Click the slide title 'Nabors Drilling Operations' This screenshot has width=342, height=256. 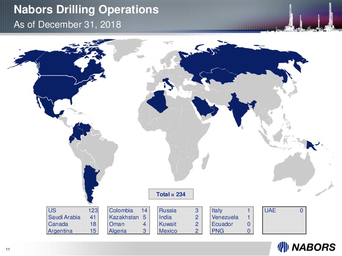(x=86, y=9)
